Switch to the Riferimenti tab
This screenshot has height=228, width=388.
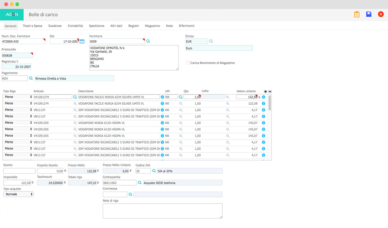pos(187,26)
